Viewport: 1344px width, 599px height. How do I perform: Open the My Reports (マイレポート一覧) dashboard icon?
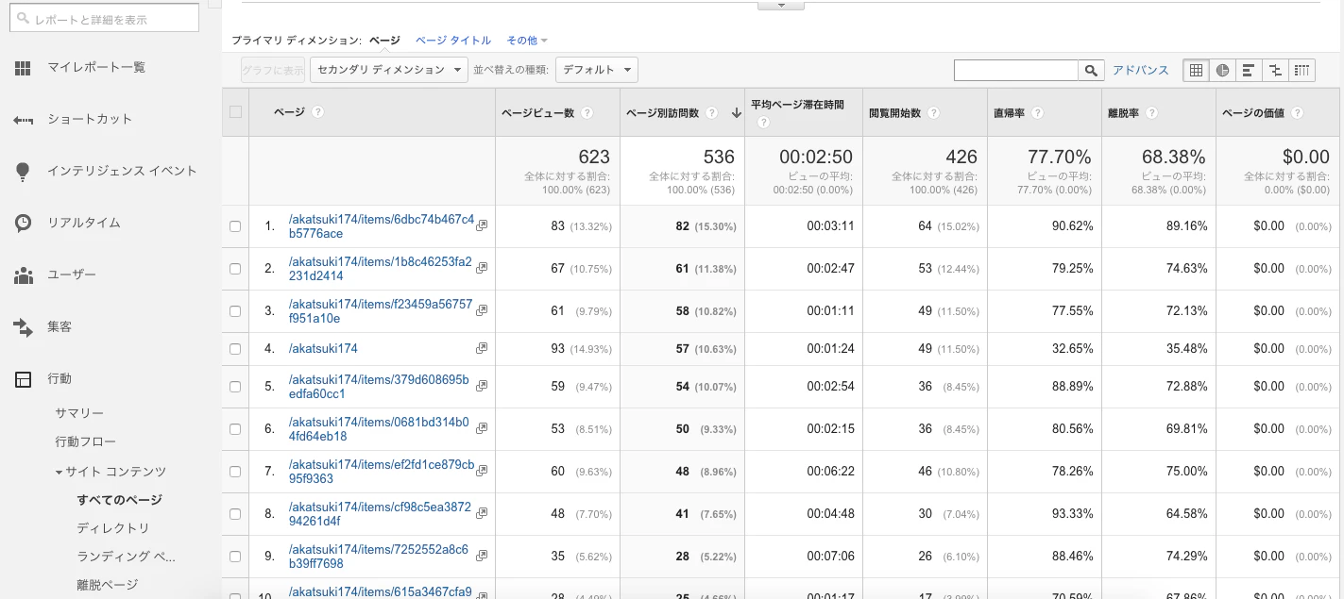point(24,68)
